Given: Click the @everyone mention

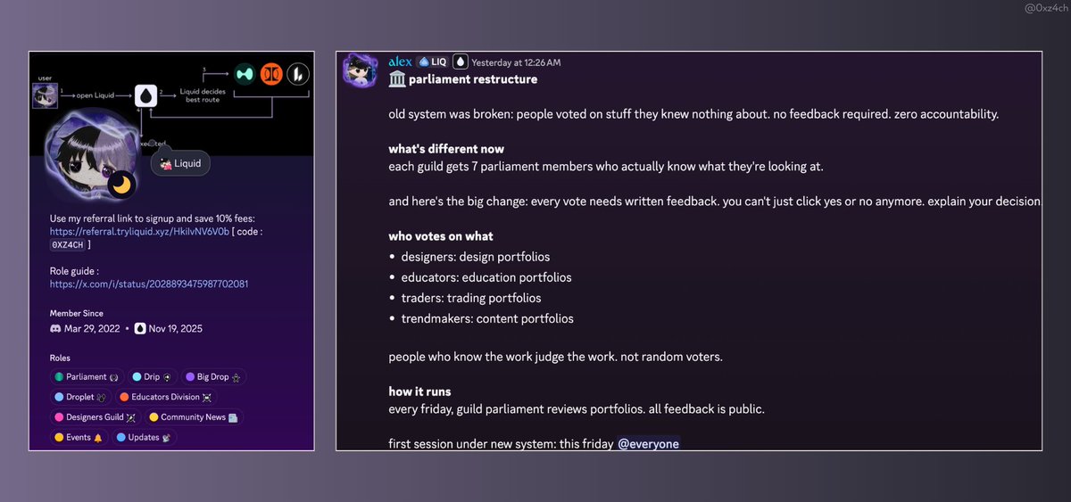Looking at the screenshot, I should point(648,444).
